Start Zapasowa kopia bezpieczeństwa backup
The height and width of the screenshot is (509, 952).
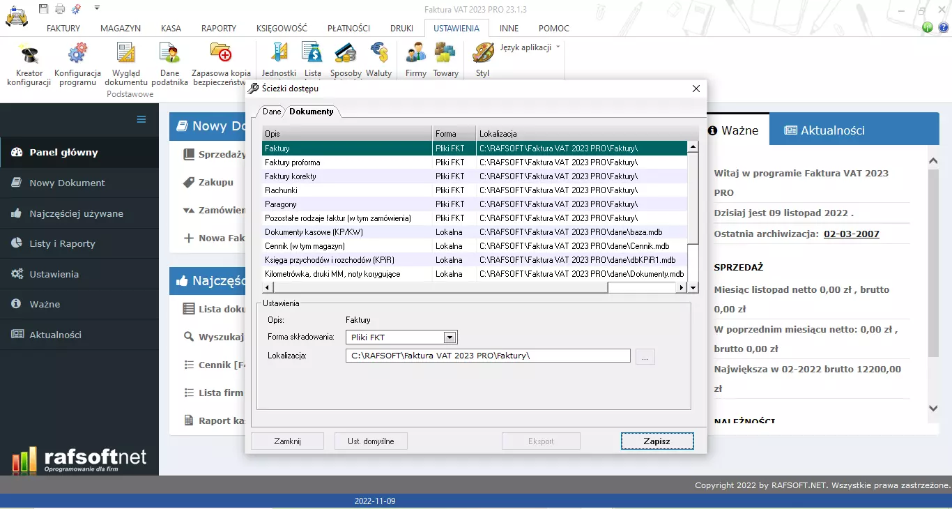coord(221,63)
